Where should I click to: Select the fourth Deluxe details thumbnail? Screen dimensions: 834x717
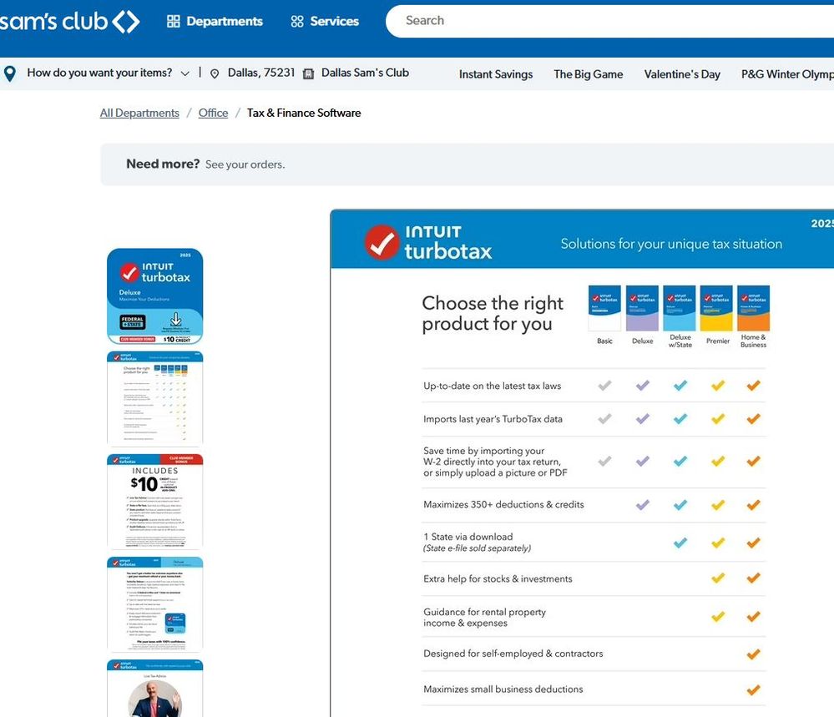155,604
